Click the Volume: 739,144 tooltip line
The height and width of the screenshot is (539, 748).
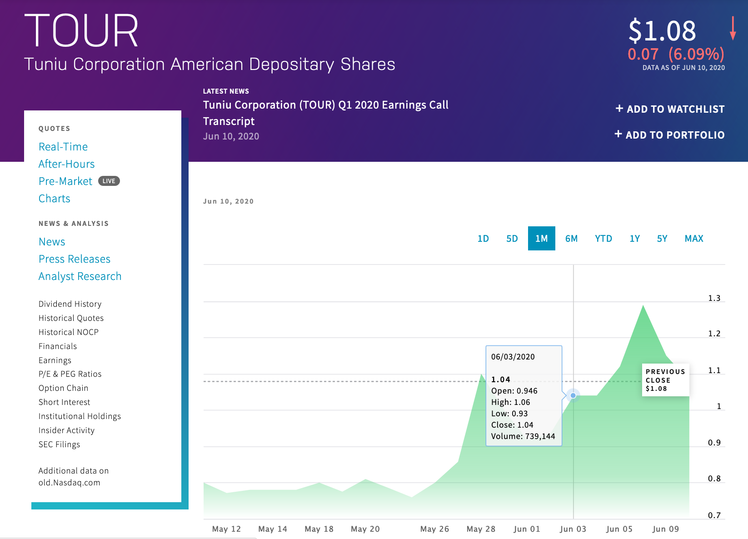pos(523,436)
